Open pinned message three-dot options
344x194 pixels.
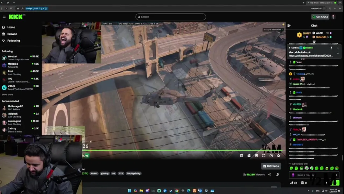click(338, 48)
